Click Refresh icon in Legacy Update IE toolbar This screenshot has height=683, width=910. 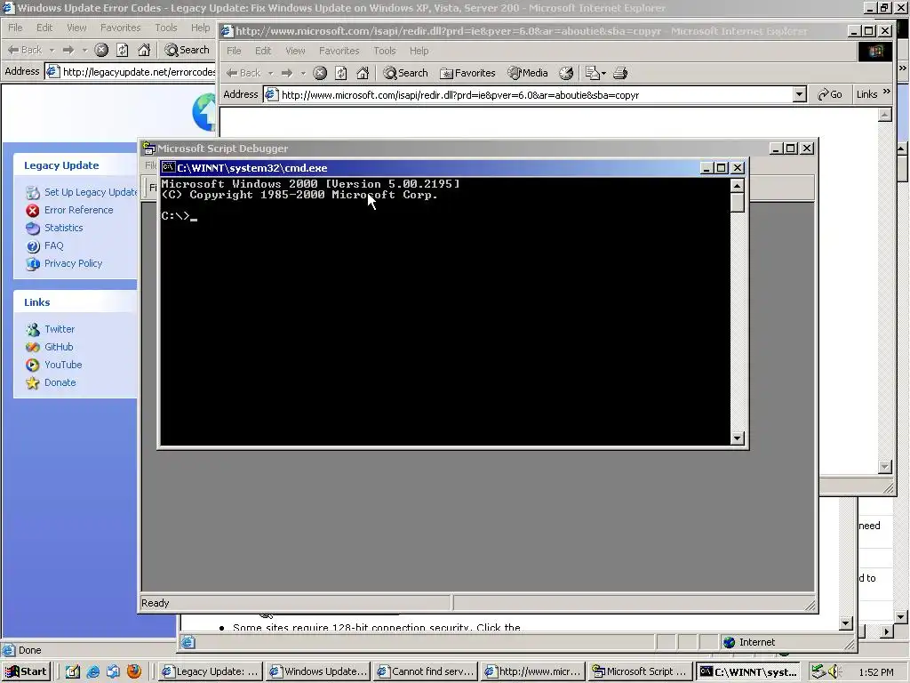[123, 50]
